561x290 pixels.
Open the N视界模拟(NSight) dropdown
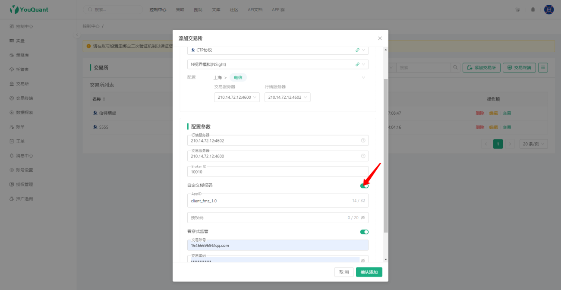(x=278, y=64)
